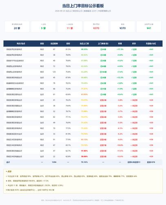Viewport: 166px width, 205px height.
Task: Click the 类型 column header
Action: pyautogui.click(x=42, y=43)
